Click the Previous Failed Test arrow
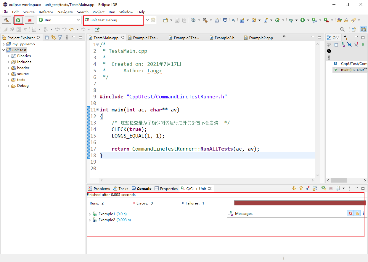The width and height of the screenshot is (368, 262). point(301,188)
